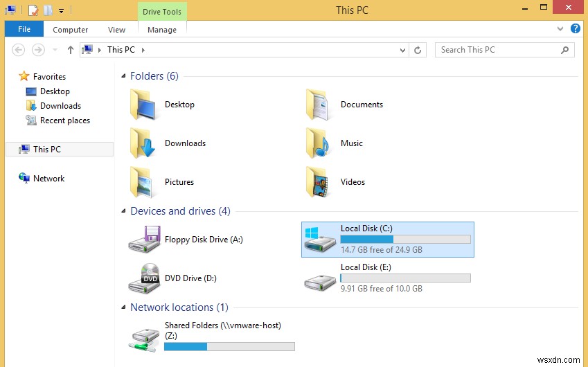
Task: Go back using the Back arrow button
Action: click(x=19, y=49)
